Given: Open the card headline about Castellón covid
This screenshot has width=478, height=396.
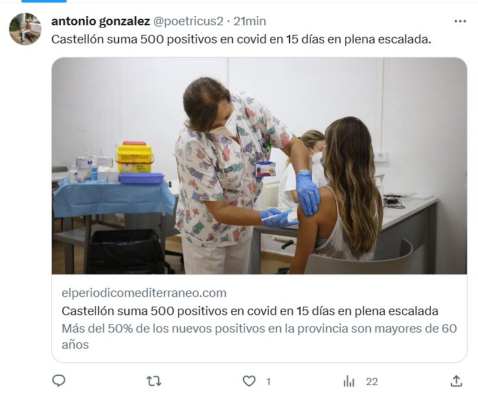Looking at the screenshot, I should (250, 311).
